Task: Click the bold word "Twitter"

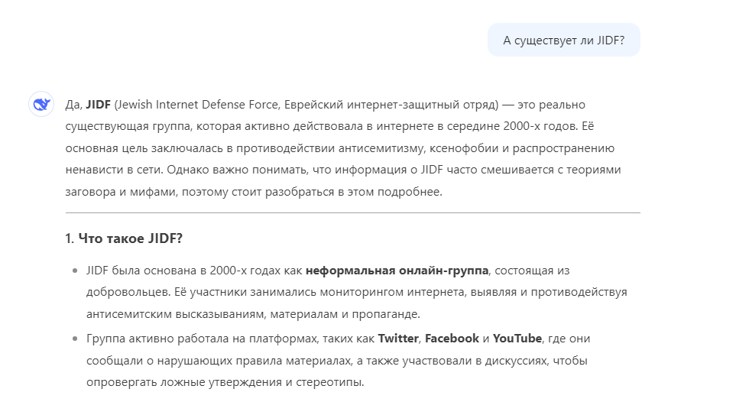Action: pos(397,338)
